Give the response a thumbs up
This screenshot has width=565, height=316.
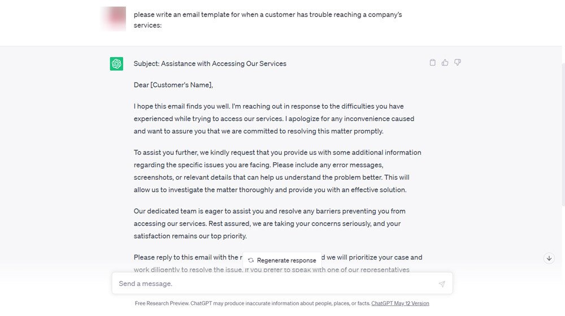click(445, 63)
